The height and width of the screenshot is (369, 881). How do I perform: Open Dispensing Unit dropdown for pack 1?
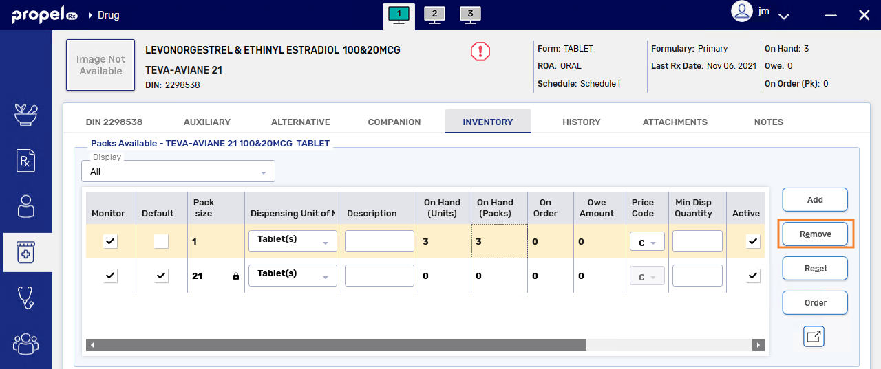[293, 241]
